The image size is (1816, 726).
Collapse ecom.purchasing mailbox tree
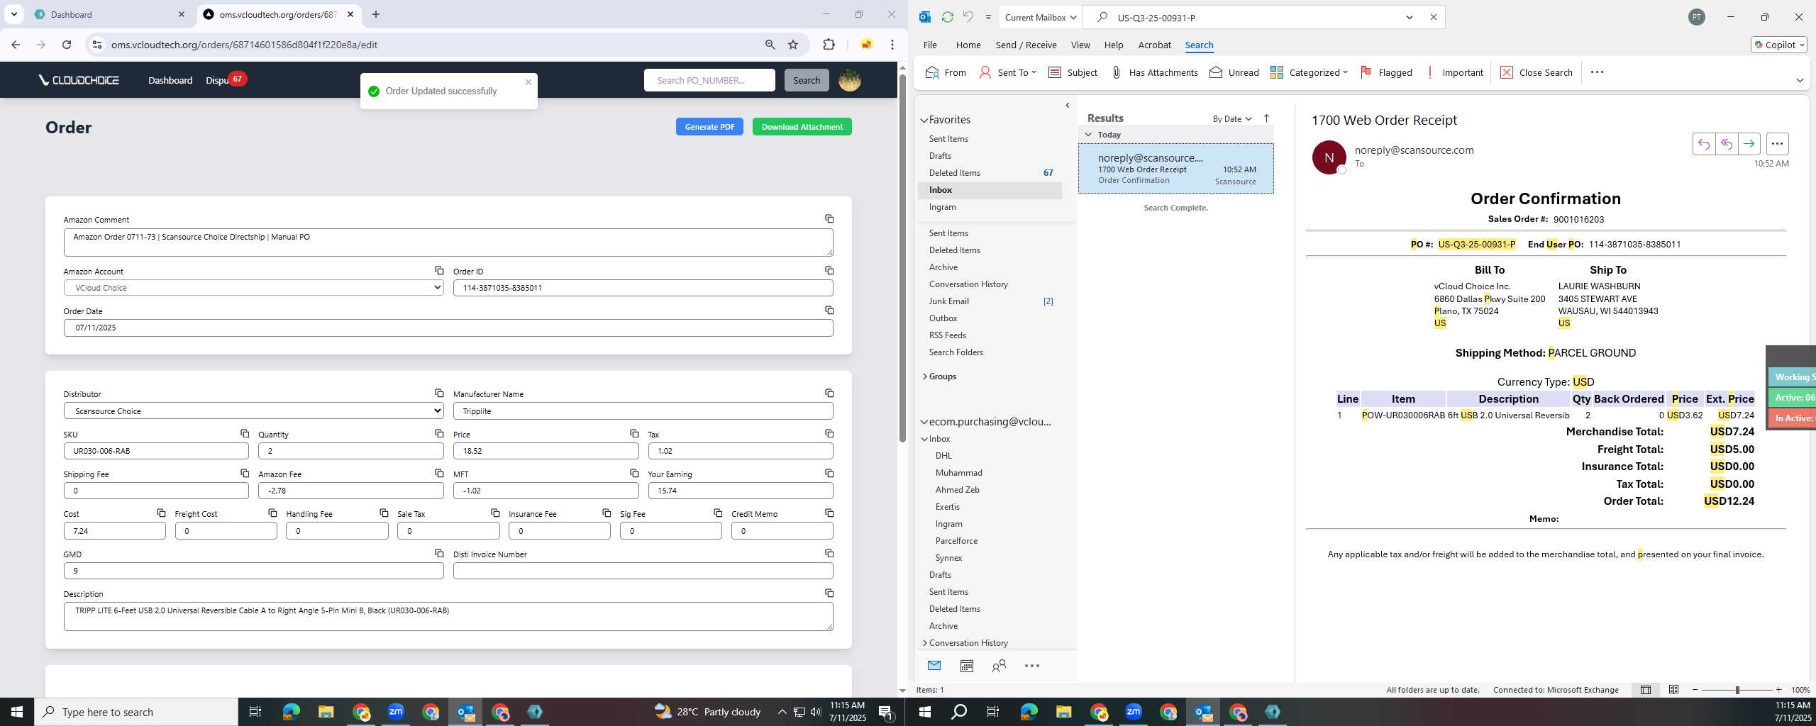click(924, 422)
